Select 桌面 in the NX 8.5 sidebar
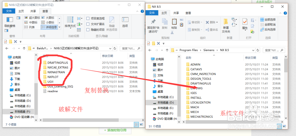Screen dimensions: 296x136 [x=160, y=92]
